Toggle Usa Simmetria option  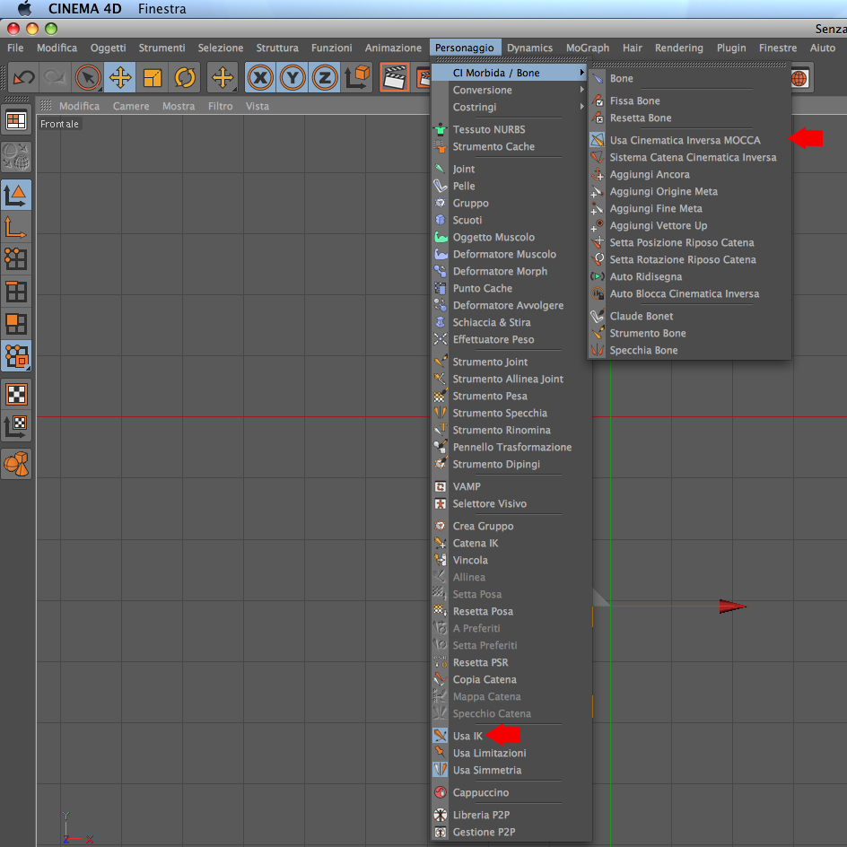[486, 770]
